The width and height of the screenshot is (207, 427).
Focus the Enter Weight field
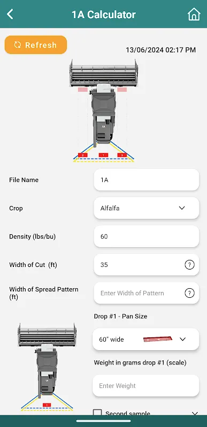tap(146, 385)
